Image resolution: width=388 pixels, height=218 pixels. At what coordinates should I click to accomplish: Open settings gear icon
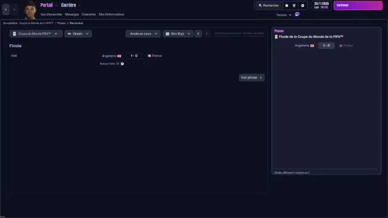point(303,5)
